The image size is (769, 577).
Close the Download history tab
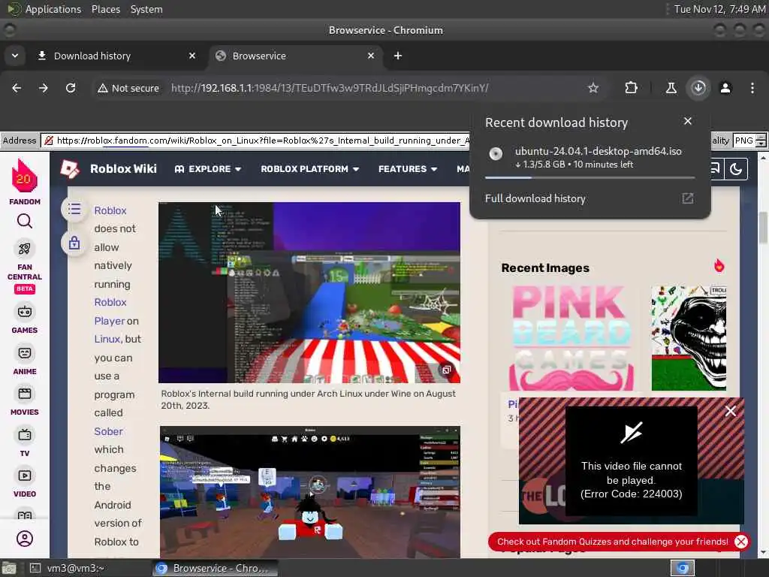pyautogui.click(x=192, y=56)
